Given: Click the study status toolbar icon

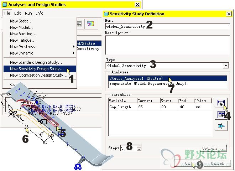Looking at the screenshot, I should (x=80, y=24).
